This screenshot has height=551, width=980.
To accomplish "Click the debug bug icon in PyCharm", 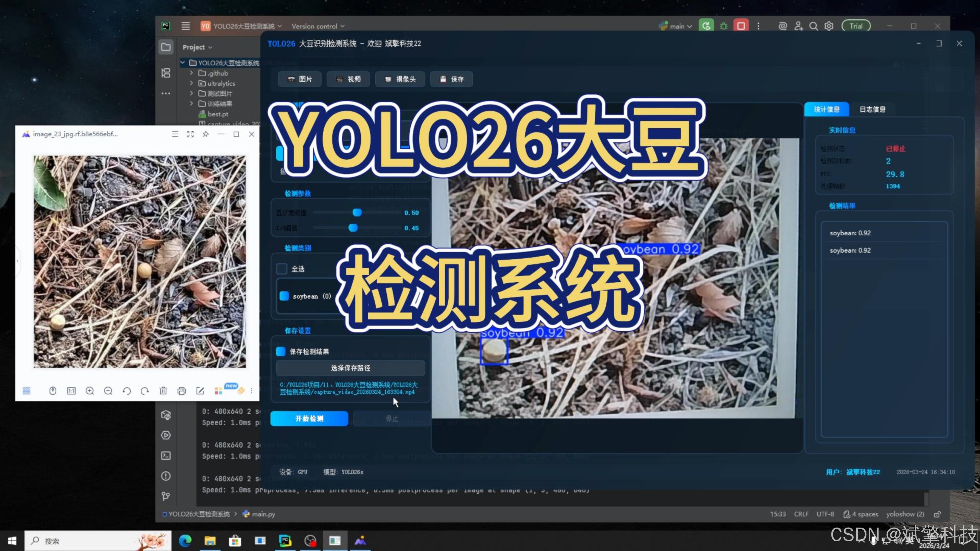I will [724, 26].
